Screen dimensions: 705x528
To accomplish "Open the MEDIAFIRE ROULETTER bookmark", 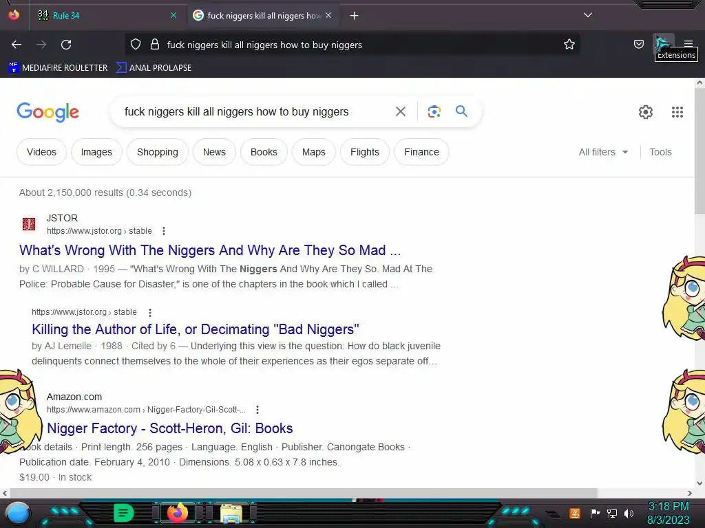I will 58,68.
